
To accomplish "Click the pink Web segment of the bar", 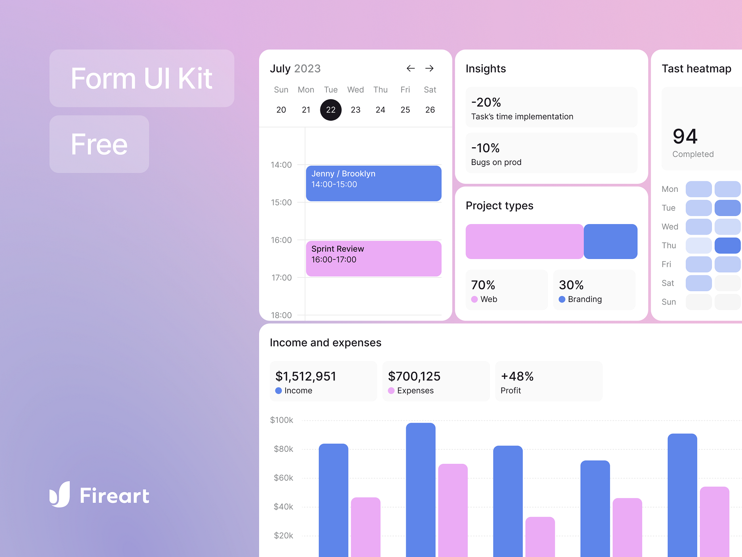I will pos(524,241).
